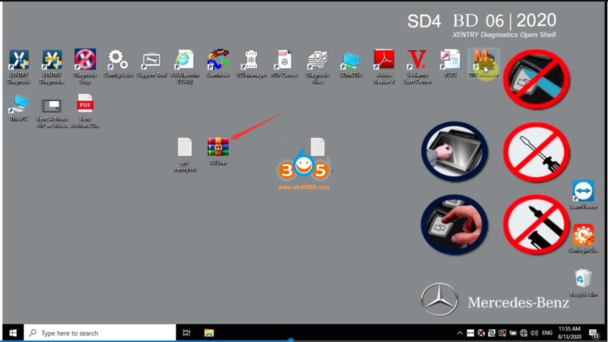This screenshot has width=608, height=342.
Task: Launch DTS Monaco shortcut
Action: click(484, 63)
